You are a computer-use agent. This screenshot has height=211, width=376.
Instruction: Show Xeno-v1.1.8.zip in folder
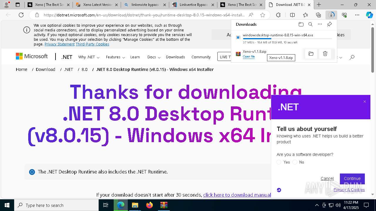(311, 54)
